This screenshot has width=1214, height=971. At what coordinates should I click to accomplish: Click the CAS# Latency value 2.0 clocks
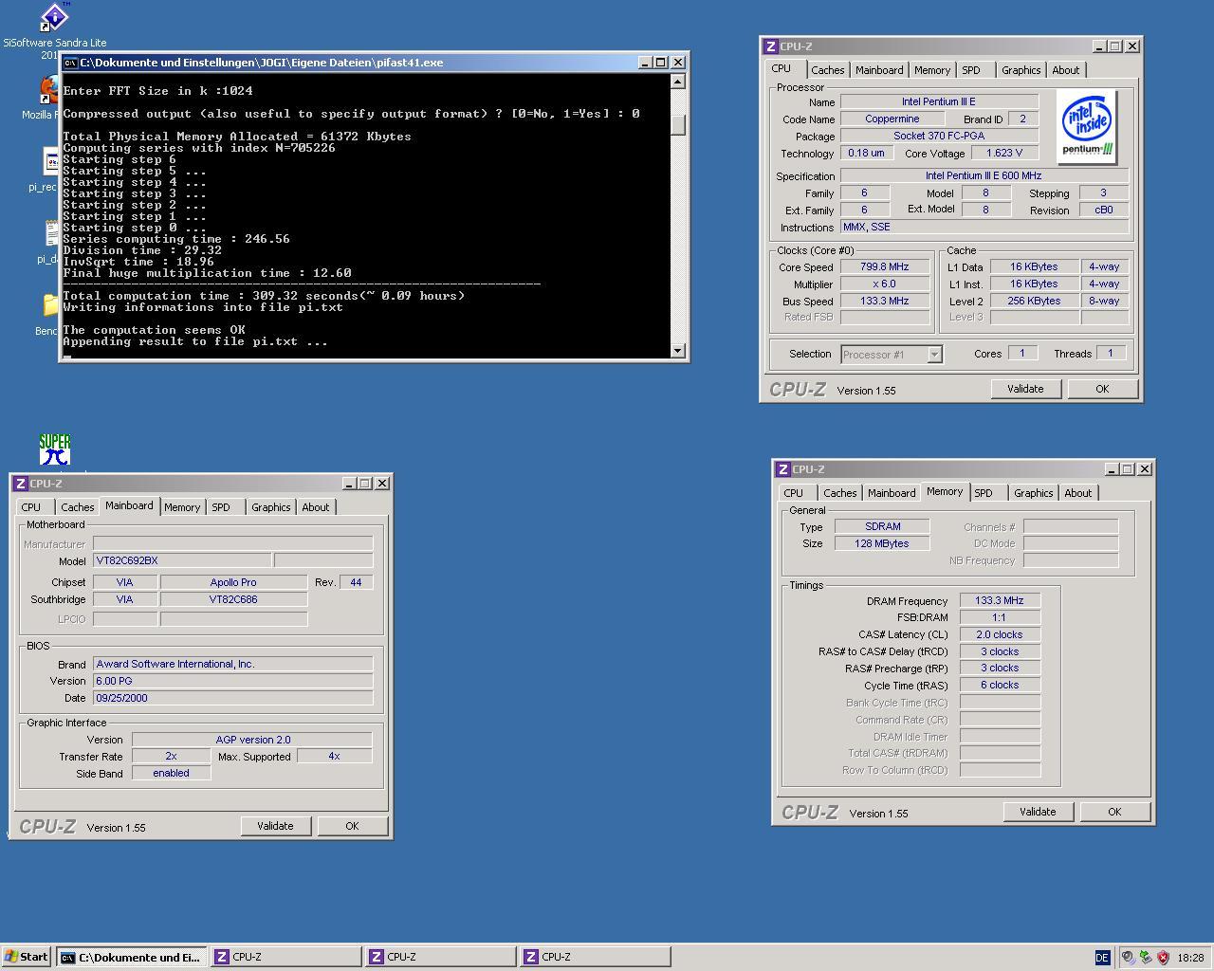point(1000,635)
